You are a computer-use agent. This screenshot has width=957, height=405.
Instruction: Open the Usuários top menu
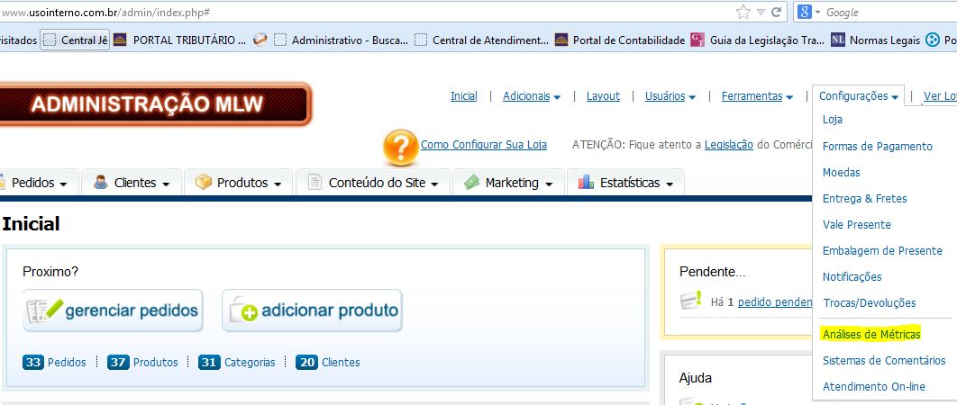(x=670, y=95)
